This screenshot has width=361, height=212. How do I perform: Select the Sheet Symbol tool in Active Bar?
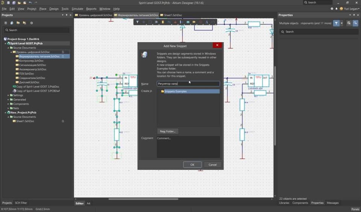click(x=188, y=22)
